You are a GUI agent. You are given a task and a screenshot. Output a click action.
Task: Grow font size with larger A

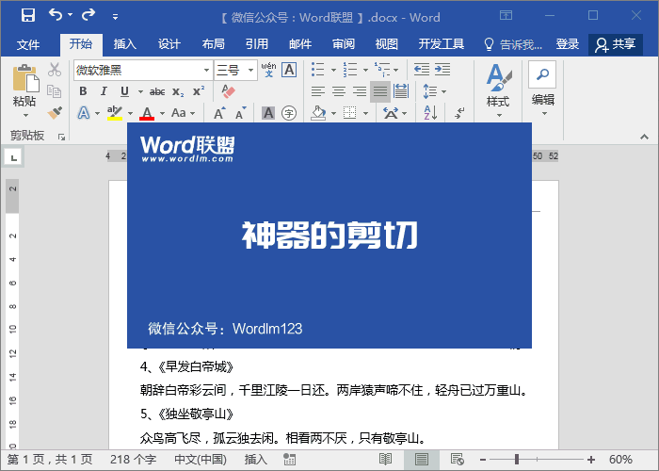point(219,113)
